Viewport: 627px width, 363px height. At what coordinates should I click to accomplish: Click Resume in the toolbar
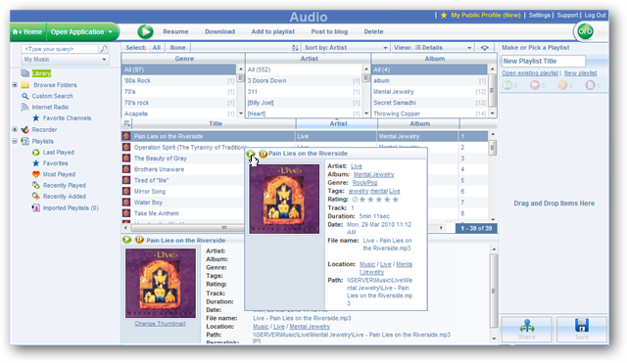(x=175, y=31)
